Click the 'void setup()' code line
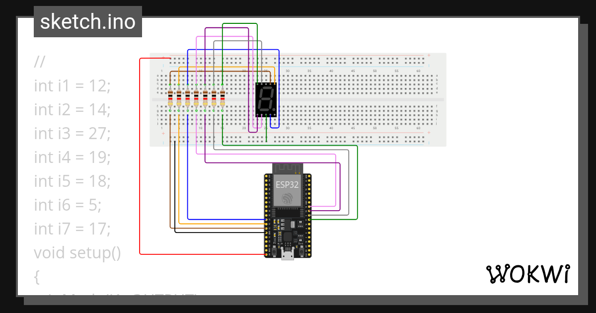The height and width of the screenshot is (313, 596). pos(77,253)
